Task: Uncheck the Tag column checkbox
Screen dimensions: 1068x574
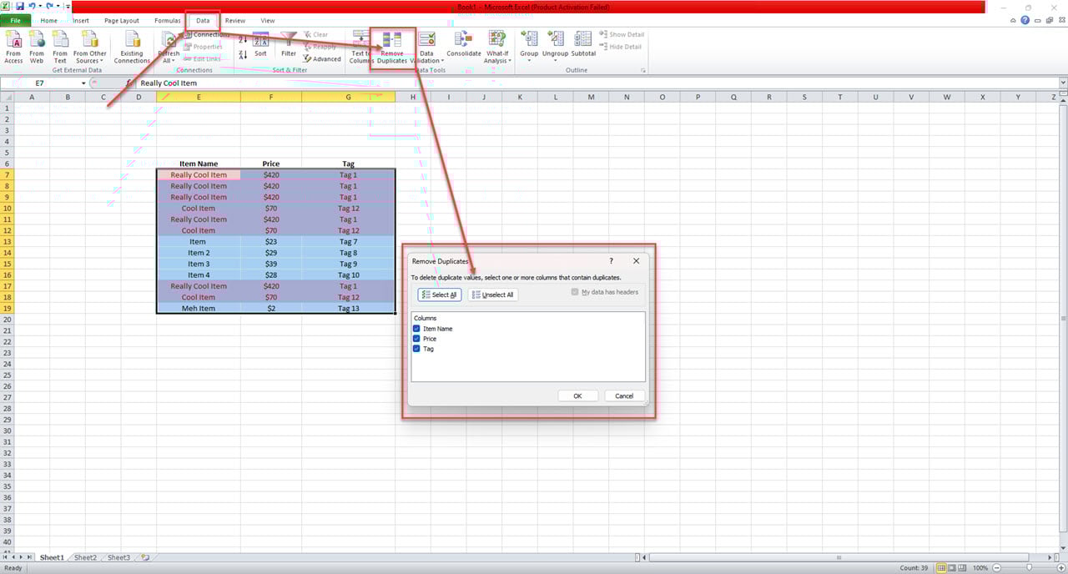Action: click(416, 349)
